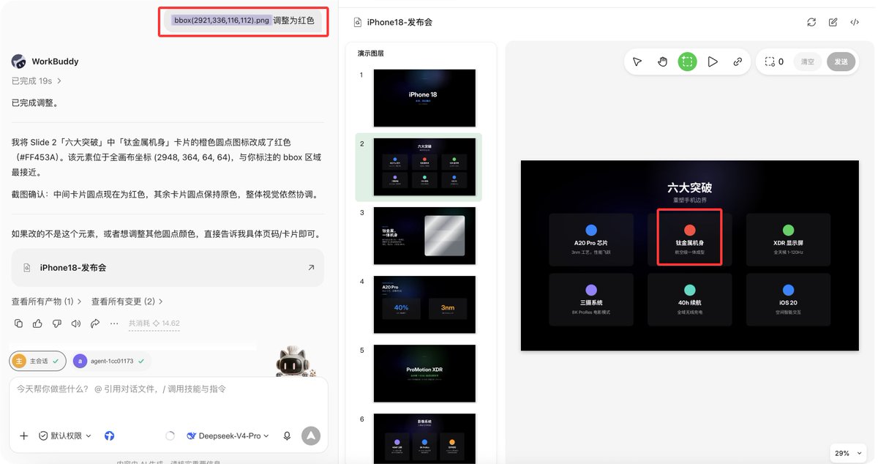Screen dimensions: 878x464
Task: Click the WorkBuddy name label
Action: click(55, 61)
